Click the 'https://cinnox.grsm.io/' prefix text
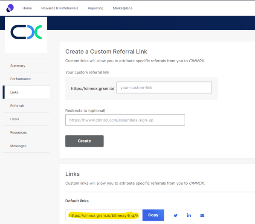The image size is (255, 224). pos(93,88)
